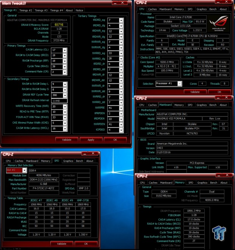The height and width of the screenshot is (250, 235).
Task: Open the tWRPRE dropdown arrow
Action: tap(121, 108)
